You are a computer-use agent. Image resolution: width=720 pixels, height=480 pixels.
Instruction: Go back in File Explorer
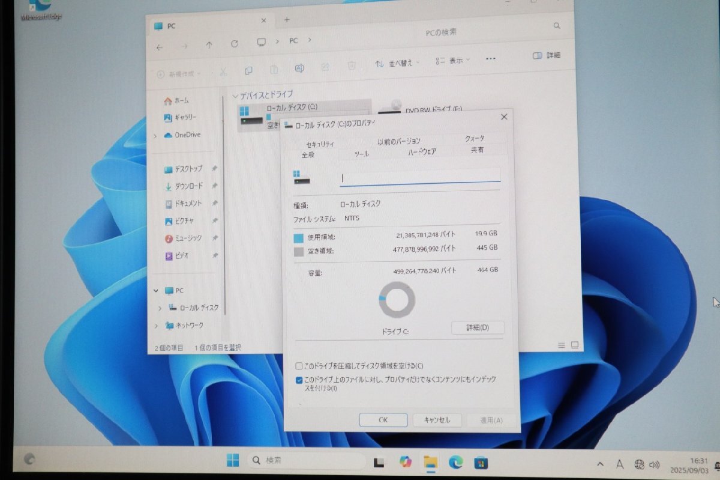pyautogui.click(x=160, y=46)
